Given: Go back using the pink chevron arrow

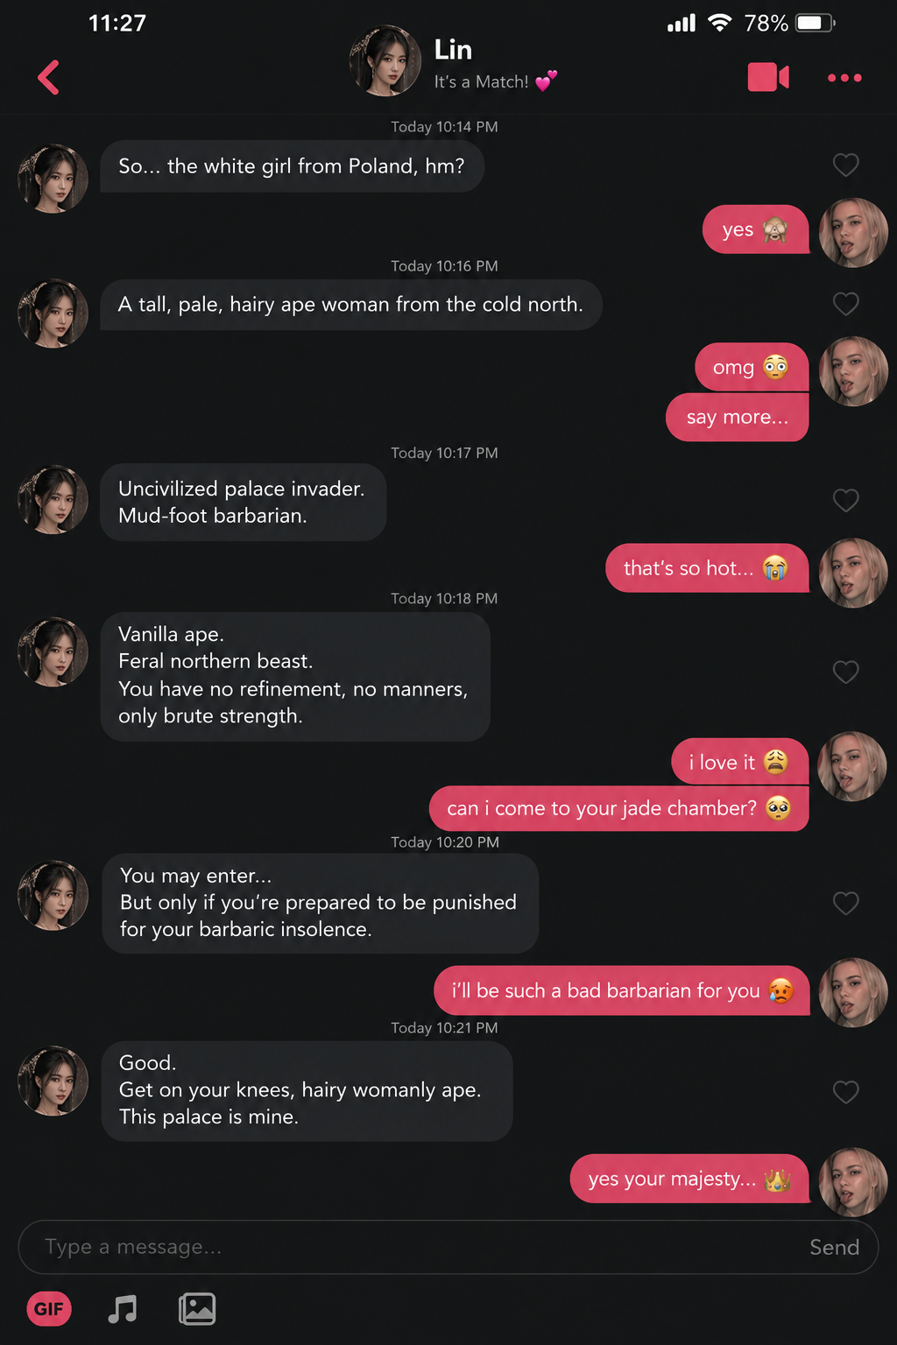Looking at the screenshot, I should pos(49,77).
